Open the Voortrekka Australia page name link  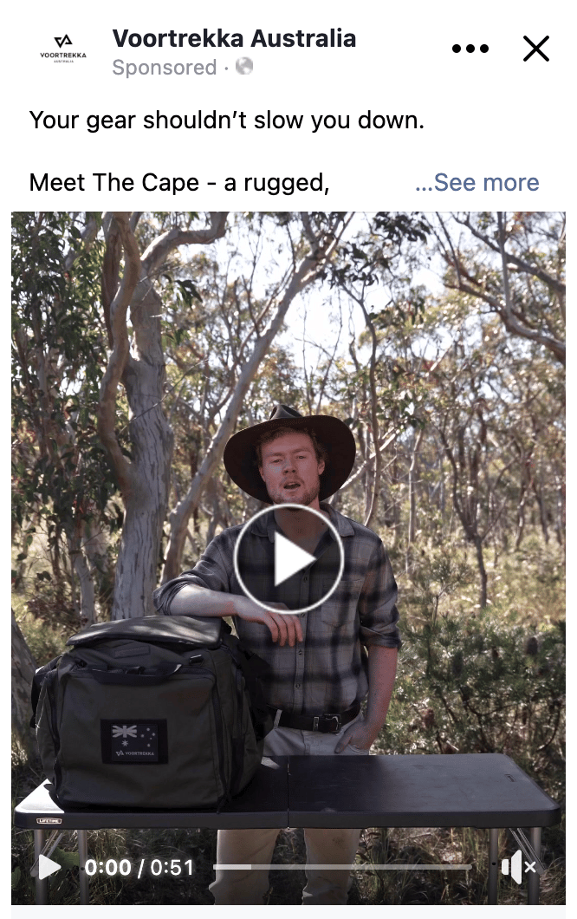point(234,38)
